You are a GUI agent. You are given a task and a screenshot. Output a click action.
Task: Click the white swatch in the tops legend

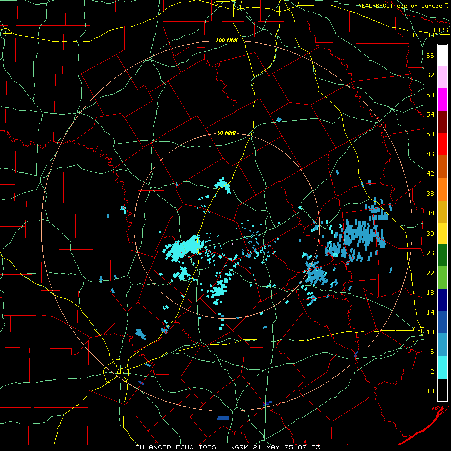coord(442,55)
